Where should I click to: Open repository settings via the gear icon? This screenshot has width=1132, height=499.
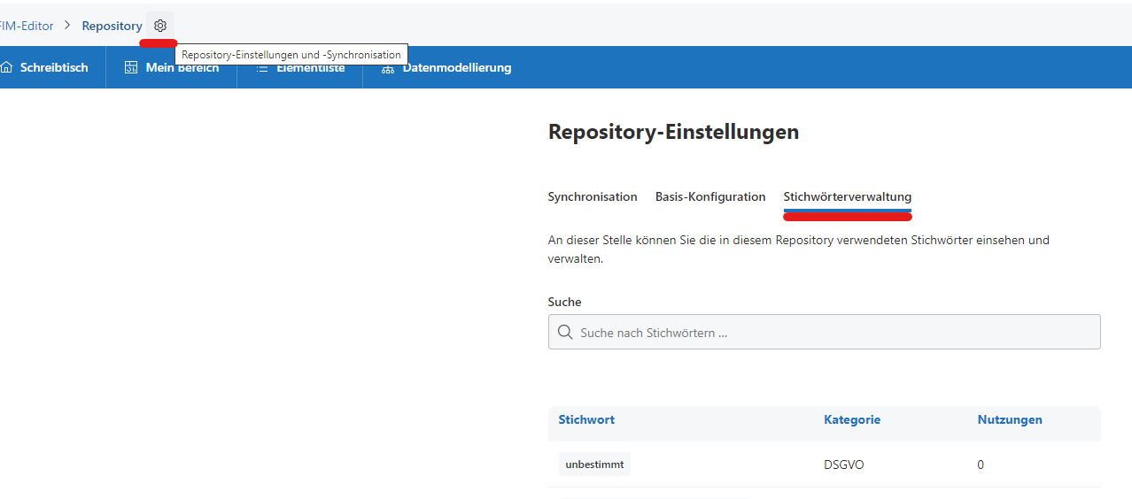pyautogui.click(x=160, y=26)
